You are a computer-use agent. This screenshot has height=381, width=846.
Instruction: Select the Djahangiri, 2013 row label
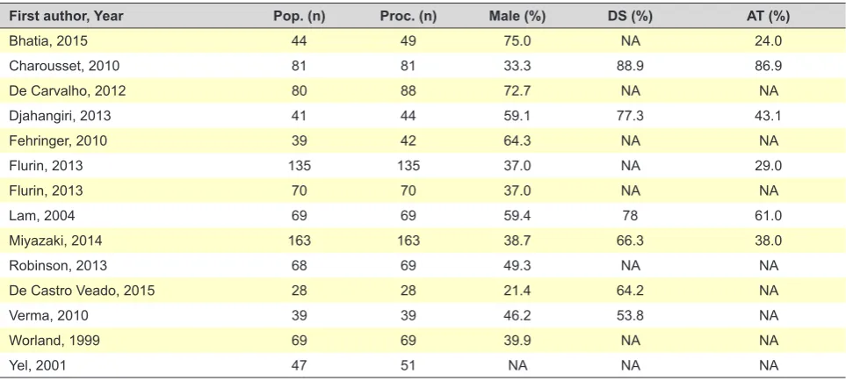(x=61, y=116)
